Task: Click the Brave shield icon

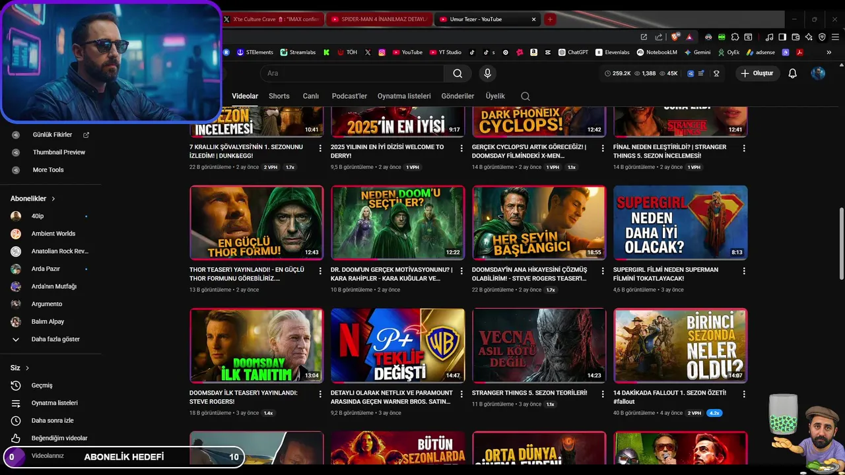Action: point(675,37)
